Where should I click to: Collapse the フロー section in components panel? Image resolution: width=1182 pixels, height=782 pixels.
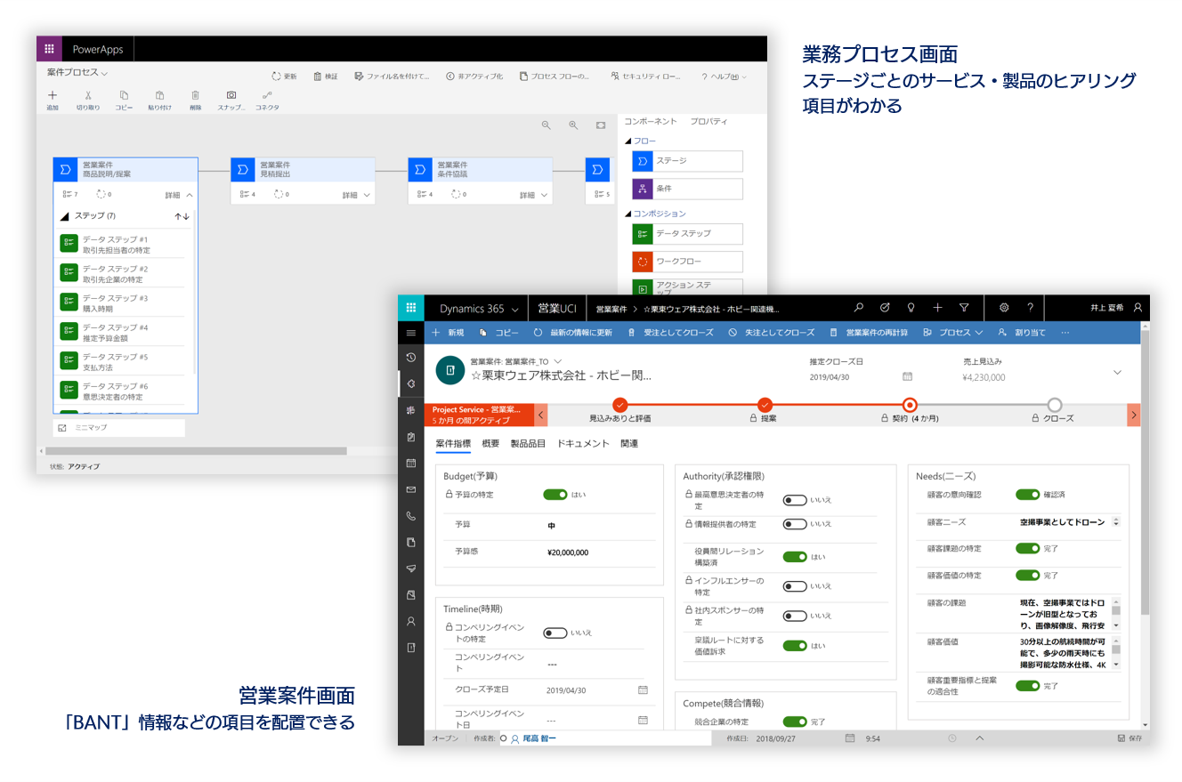pyautogui.click(x=627, y=141)
